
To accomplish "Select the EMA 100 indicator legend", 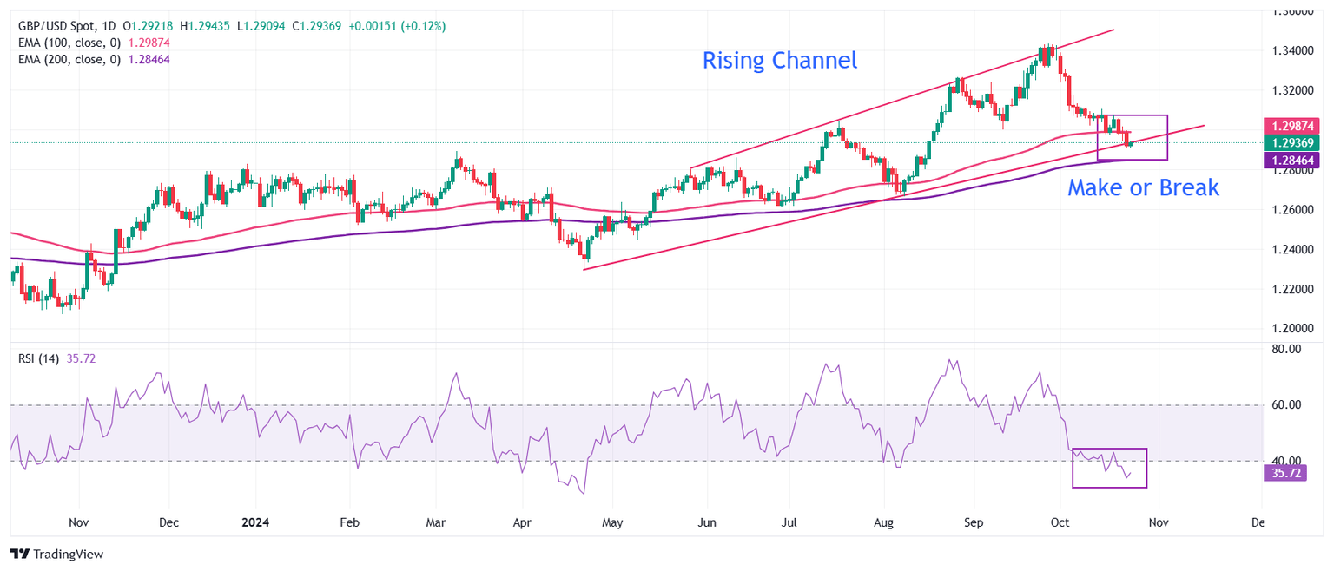I will [69, 43].
